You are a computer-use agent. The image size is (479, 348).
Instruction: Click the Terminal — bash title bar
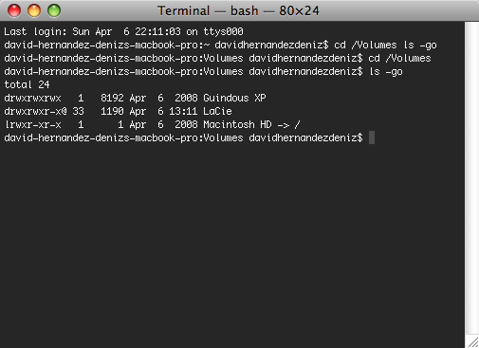(x=238, y=10)
